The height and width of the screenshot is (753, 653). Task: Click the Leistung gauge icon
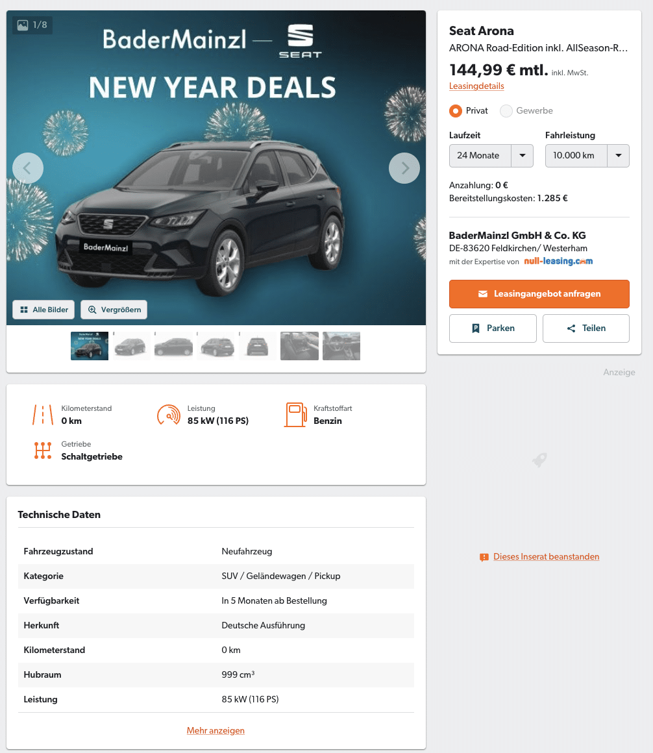pos(169,414)
